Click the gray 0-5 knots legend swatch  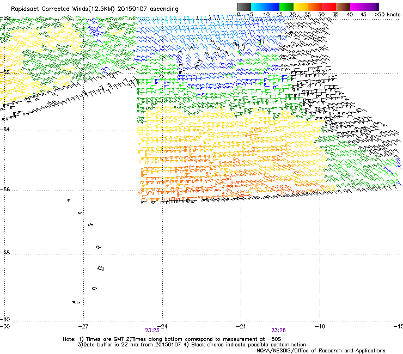tap(244, 7)
